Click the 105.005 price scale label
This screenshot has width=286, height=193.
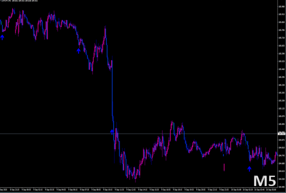[x=281, y=124]
